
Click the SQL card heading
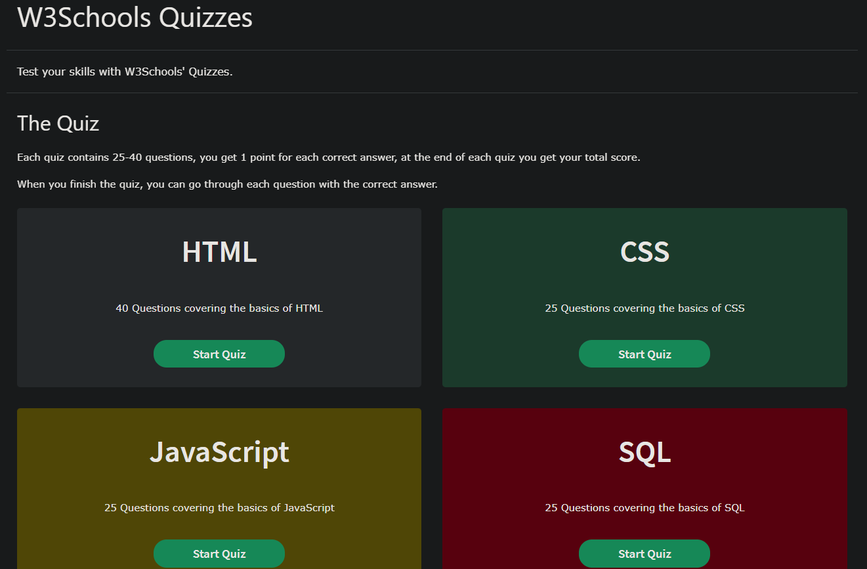645,452
